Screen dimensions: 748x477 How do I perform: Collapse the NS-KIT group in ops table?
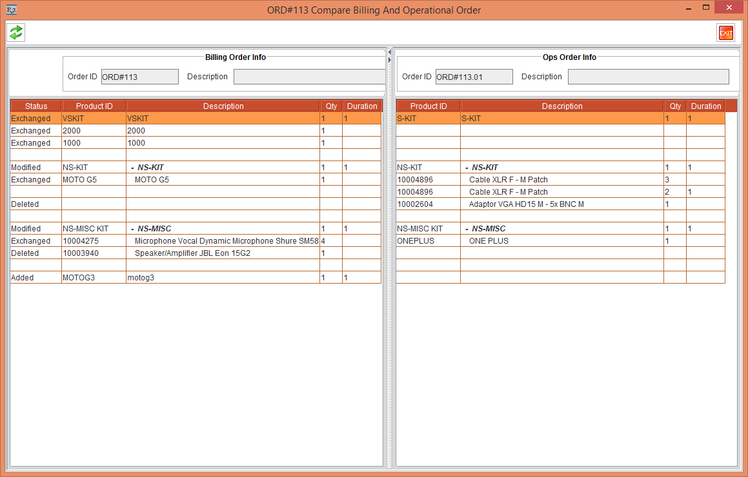467,168
